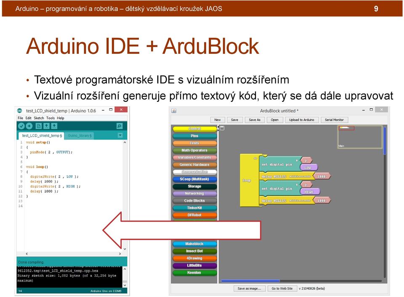Collapse the small square canvas icon beside Control
This screenshot has height=297, width=404.
pos(222,128)
